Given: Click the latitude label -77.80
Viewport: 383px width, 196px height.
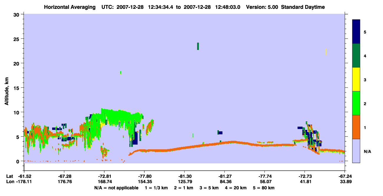Looking at the screenshot, I should (x=144, y=176).
